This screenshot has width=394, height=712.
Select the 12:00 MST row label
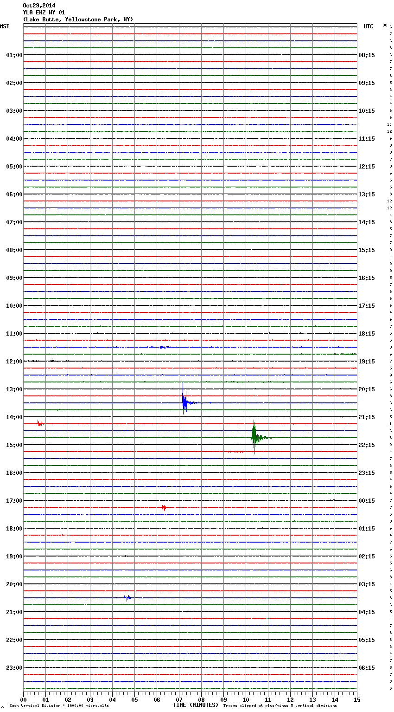point(14,362)
